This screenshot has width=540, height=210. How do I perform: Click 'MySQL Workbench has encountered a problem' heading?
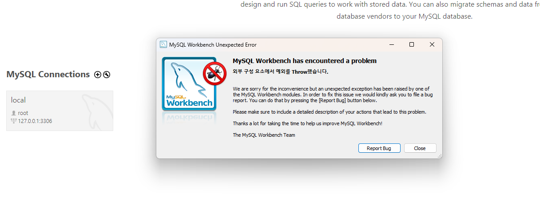tap(305, 61)
